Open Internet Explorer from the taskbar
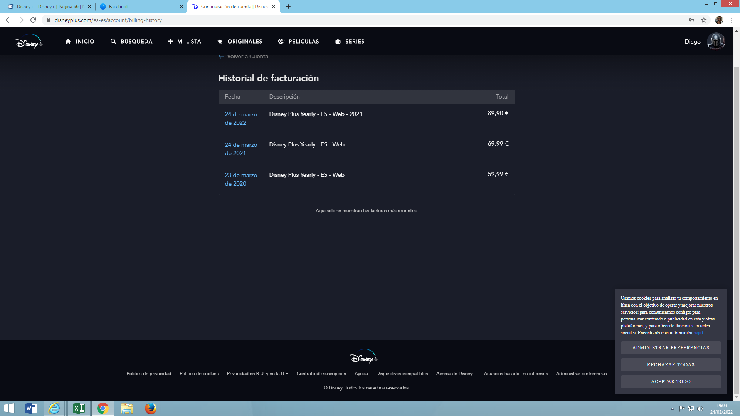The height and width of the screenshot is (416, 740). click(x=54, y=408)
